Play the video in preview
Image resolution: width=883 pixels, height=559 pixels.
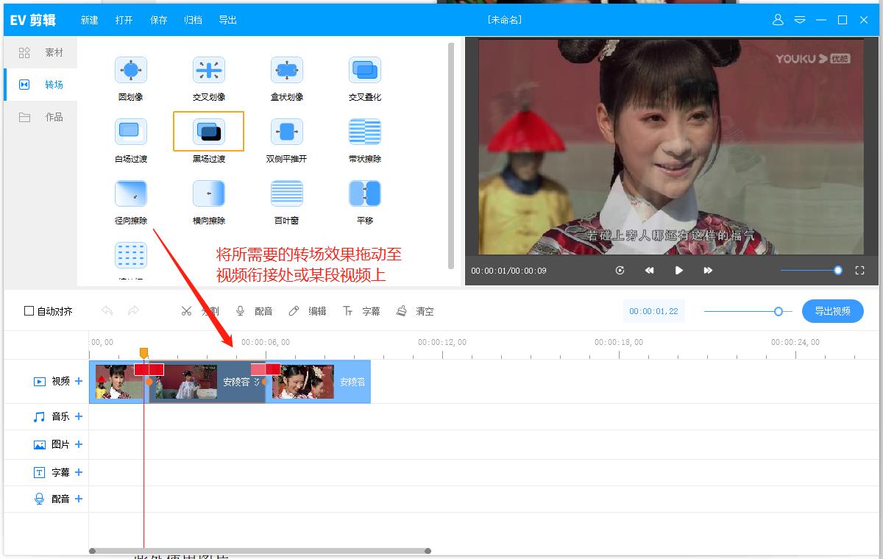pos(678,271)
